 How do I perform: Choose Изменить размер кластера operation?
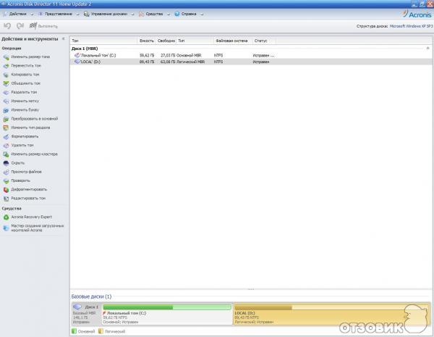point(30,154)
